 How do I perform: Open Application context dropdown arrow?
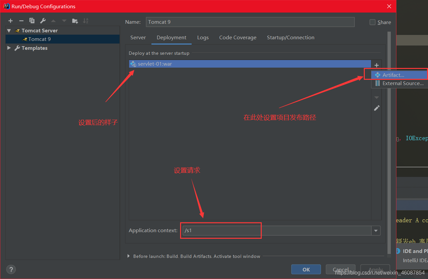tap(376, 231)
